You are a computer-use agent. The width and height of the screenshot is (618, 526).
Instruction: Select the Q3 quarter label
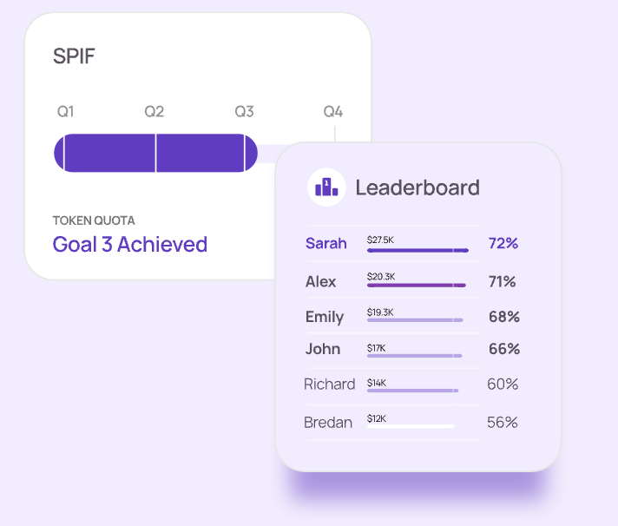(x=244, y=112)
